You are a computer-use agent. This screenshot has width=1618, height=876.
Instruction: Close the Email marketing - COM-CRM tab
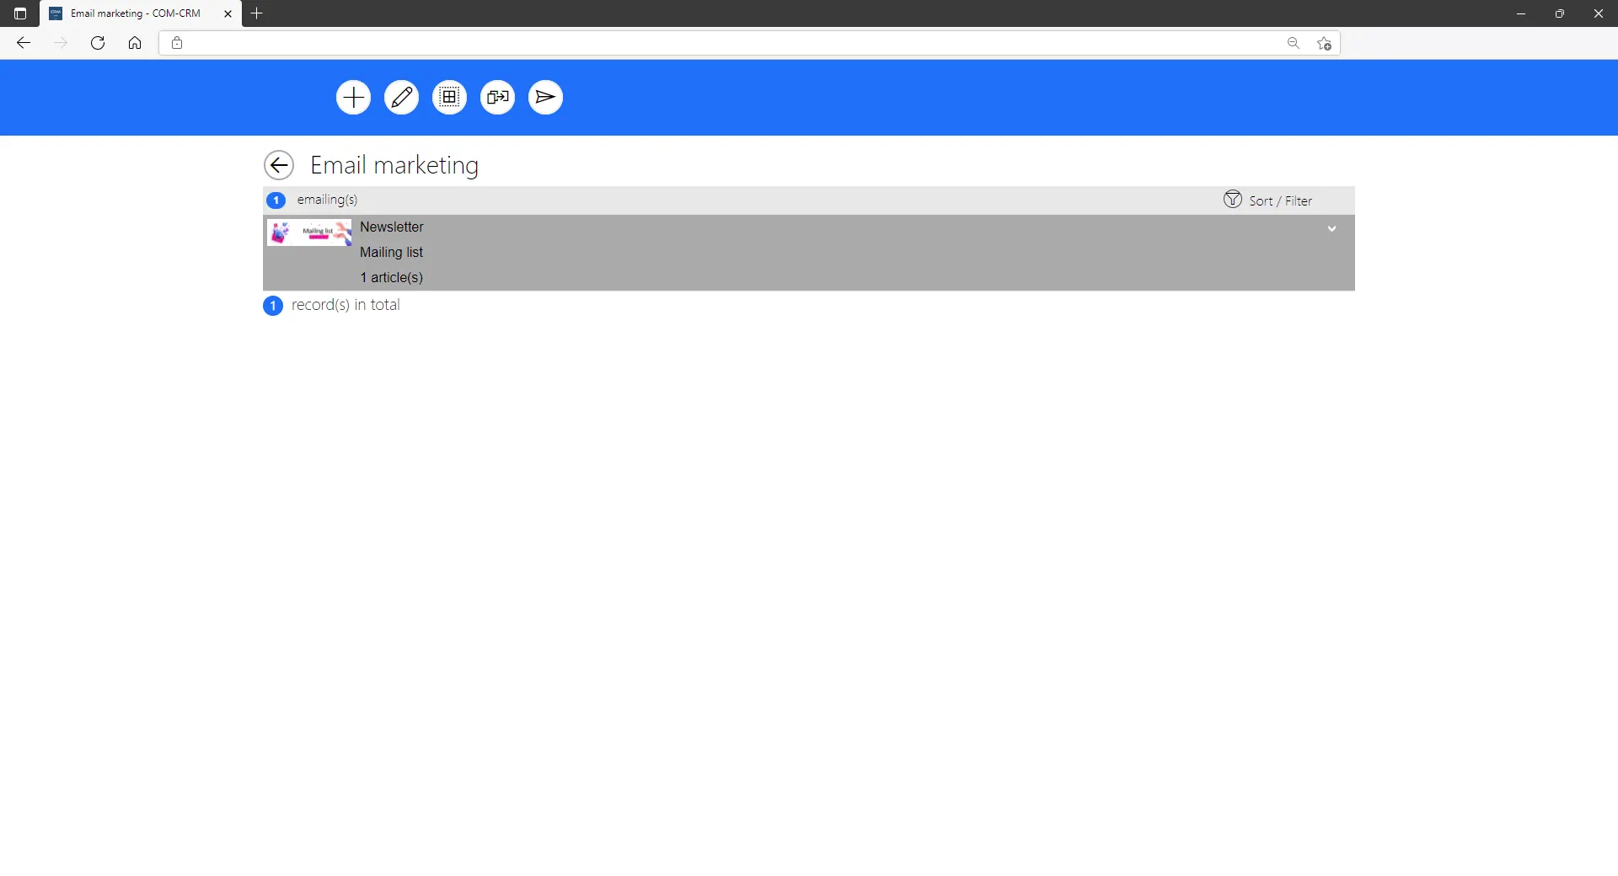[228, 13]
